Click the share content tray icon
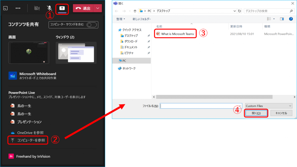Image resolution: width=297 pixels, height=167 pixels. pos(62,8)
